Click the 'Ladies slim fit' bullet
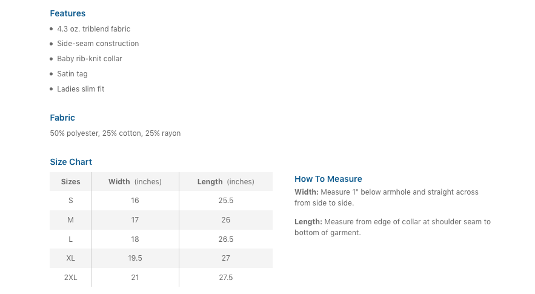Screen dimensions: 535x294 tap(81, 89)
